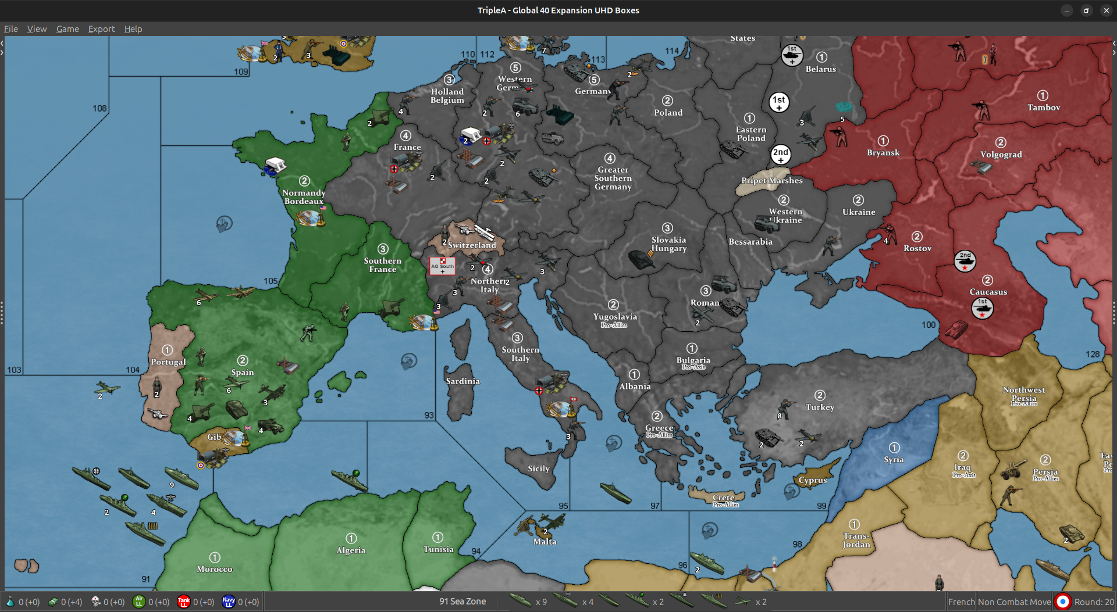This screenshot has width=1117, height=612.
Task: Expand left pane using top-left right arrow
Action: pos(2,52)
